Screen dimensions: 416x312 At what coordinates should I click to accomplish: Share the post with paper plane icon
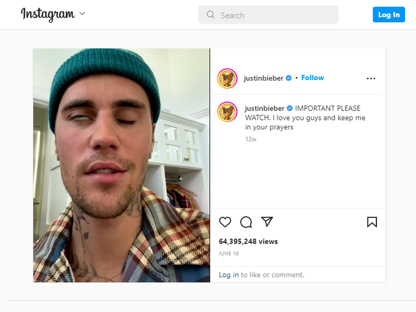point(267,222)
